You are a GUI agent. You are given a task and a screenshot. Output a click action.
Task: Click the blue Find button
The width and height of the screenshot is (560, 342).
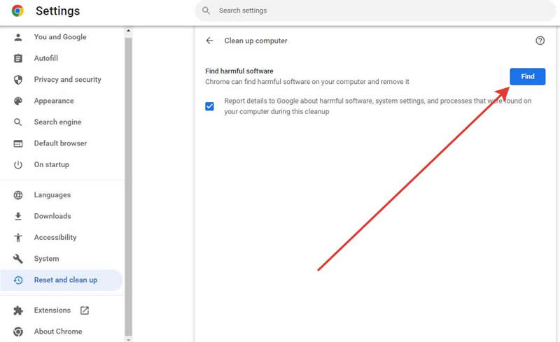[x=527, y=76]
